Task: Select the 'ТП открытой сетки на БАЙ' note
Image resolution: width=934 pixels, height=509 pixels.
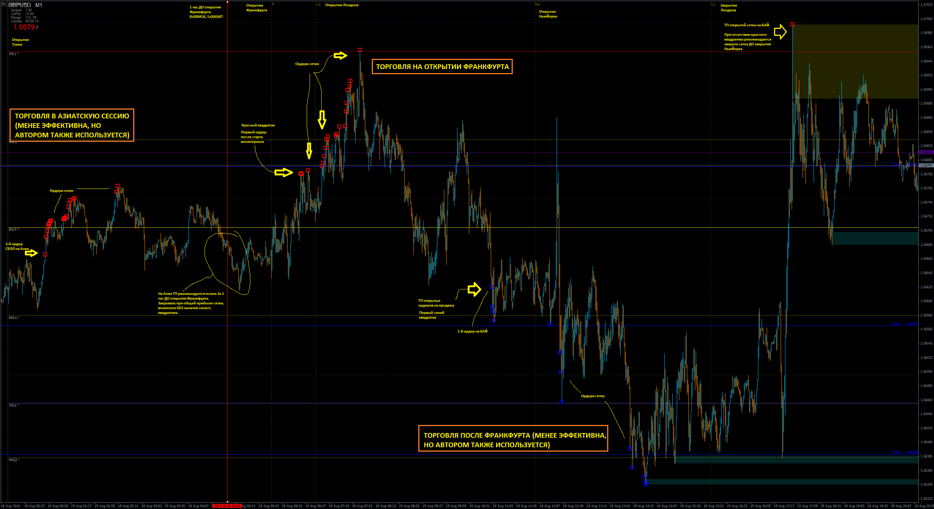Action: tap(747, 25)
